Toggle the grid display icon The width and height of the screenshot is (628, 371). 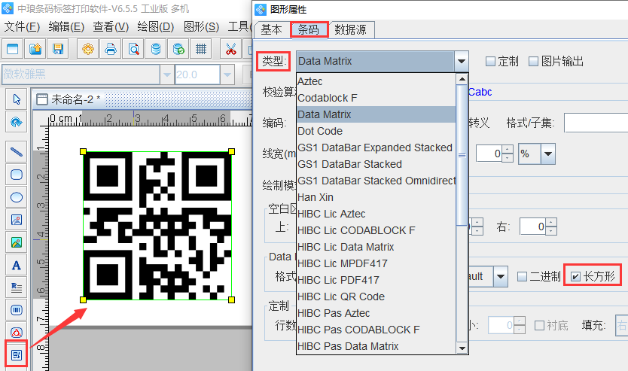click(201, 50)
